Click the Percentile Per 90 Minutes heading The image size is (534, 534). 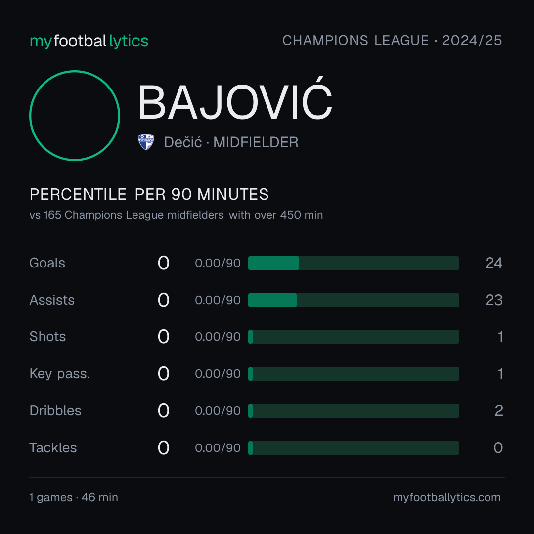pos(149,194)
